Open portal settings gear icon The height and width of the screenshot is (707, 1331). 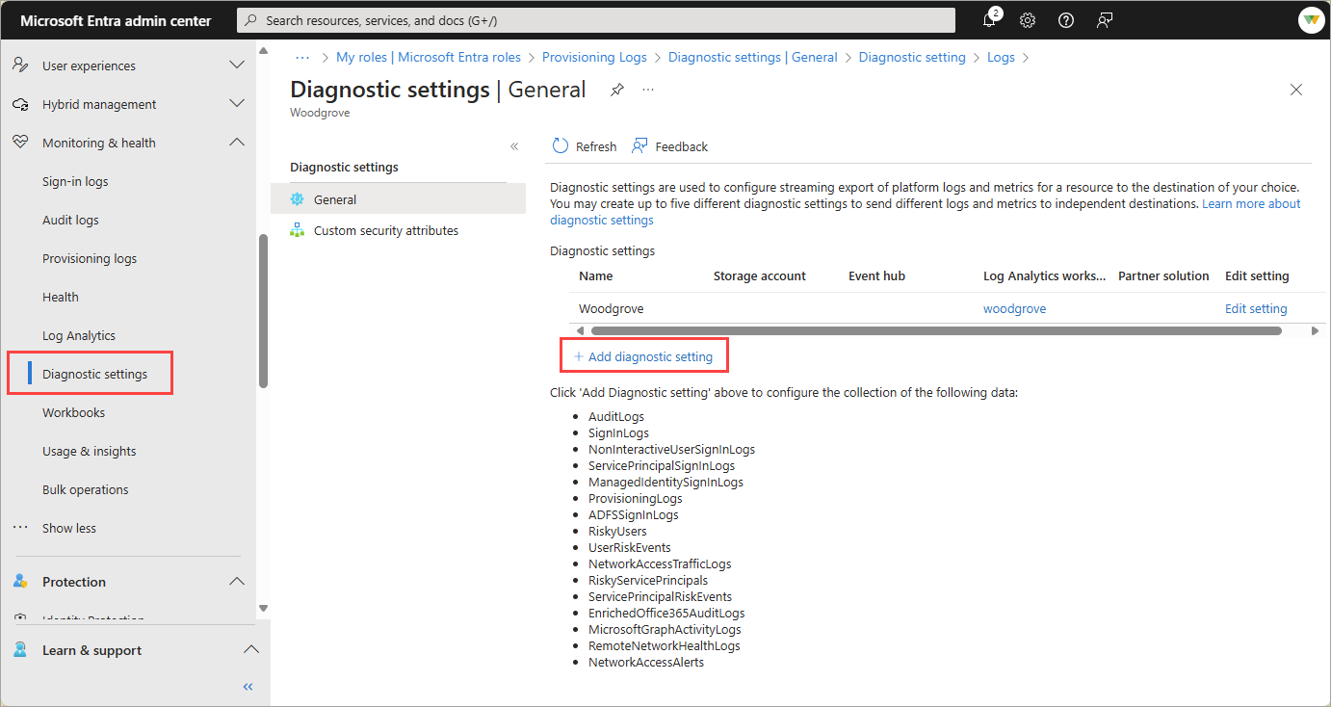coord(1028,20)
